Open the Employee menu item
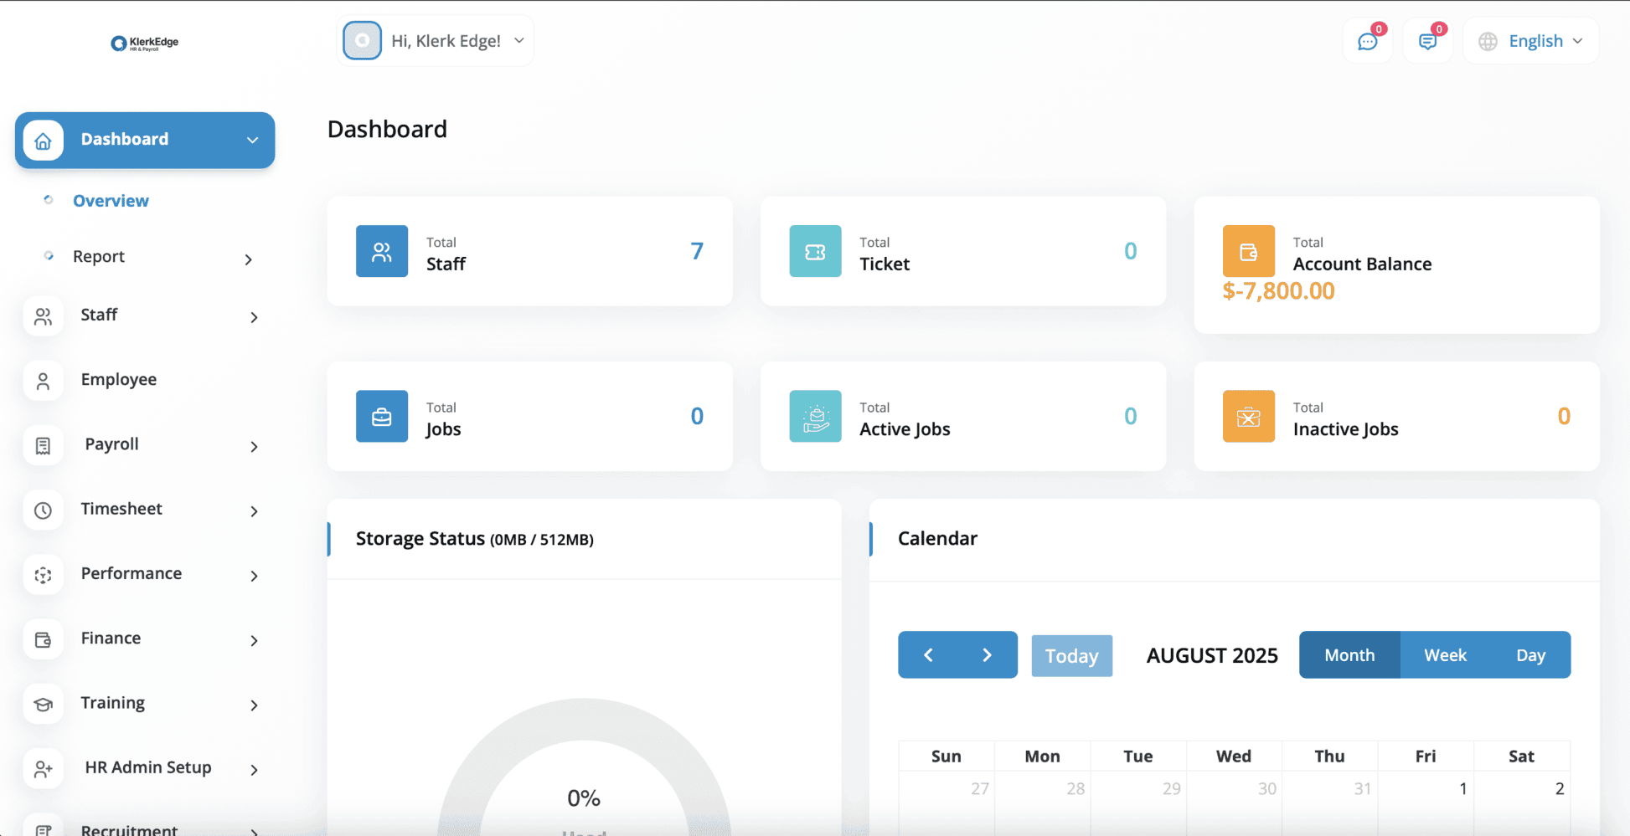This screenshot has height=836, width=1630. tap(119, 380)
